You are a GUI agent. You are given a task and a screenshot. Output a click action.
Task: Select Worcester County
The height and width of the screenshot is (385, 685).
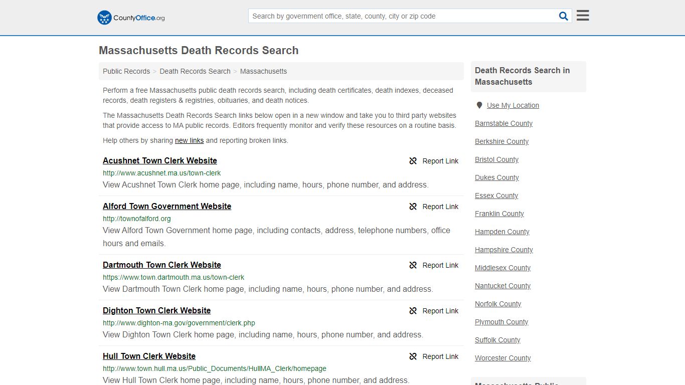tap(503, 358)
